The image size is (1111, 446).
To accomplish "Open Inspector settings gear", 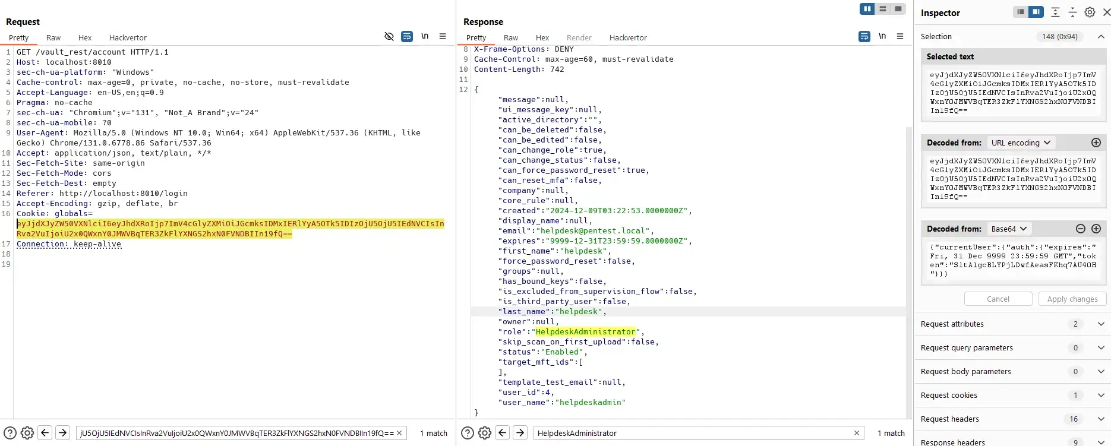I will (1090, 12).
